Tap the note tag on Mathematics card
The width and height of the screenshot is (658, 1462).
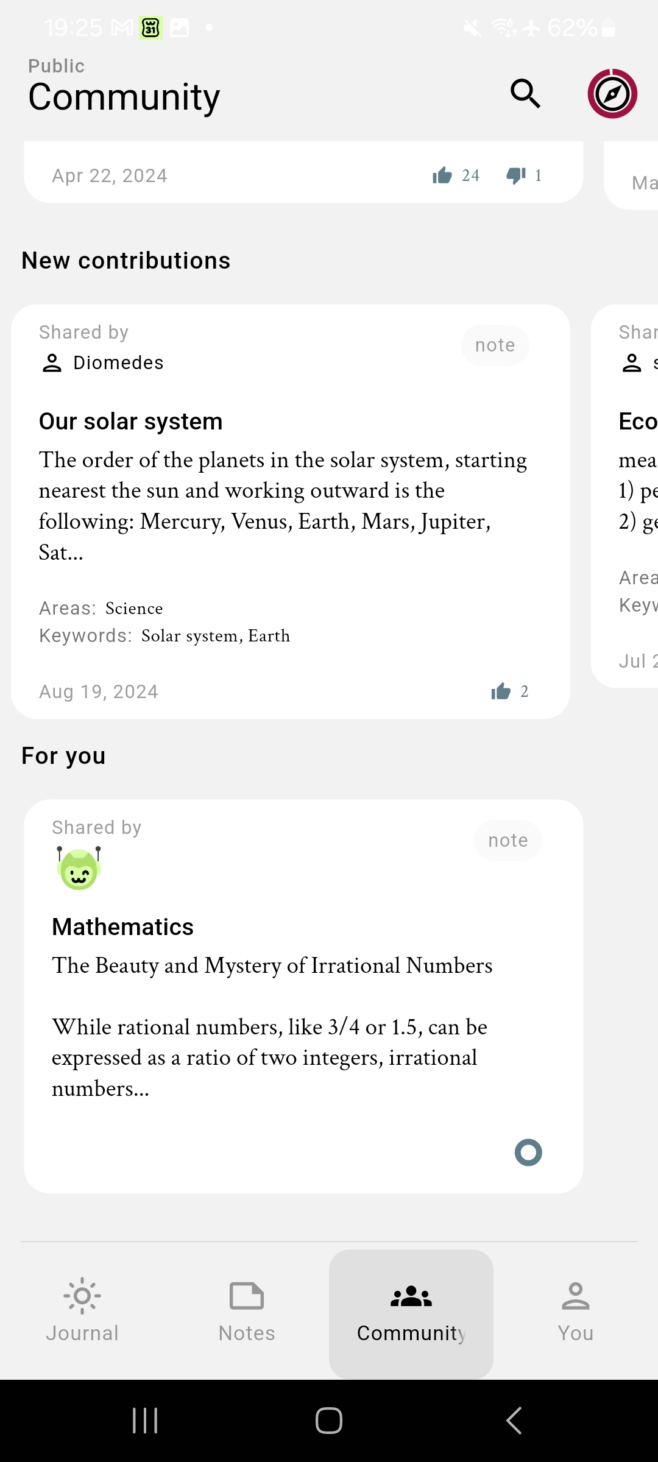point(508,841)
